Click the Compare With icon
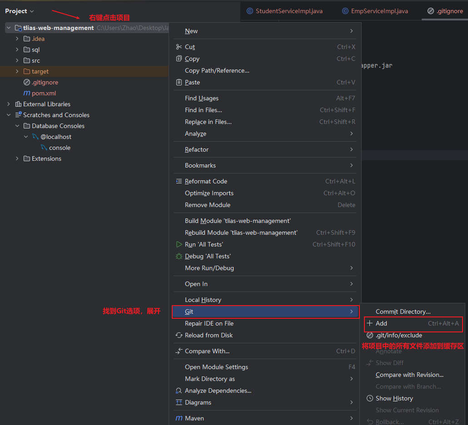This screenshot has height=425, width=468. pos(179,351)
